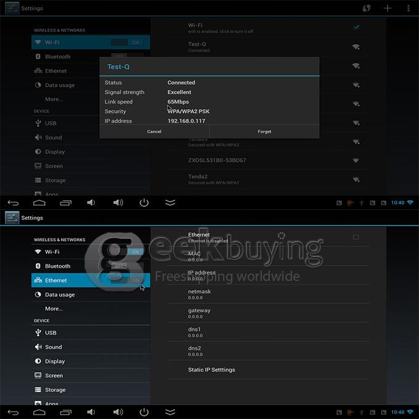Screen dimensions: 419x419
Task: Toggle Wi-Fi enabled checkmark in dimmed Wi-Fi list
Action: [356, 27]
